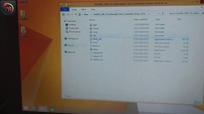This screenshot has width=204, height=114.
Task: Open the Quick Access Toolbar dropdown arrow
Action: click(x=73, y=5)
